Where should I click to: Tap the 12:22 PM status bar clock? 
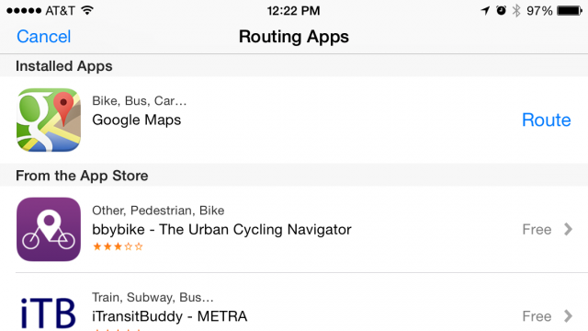point(294,11)
